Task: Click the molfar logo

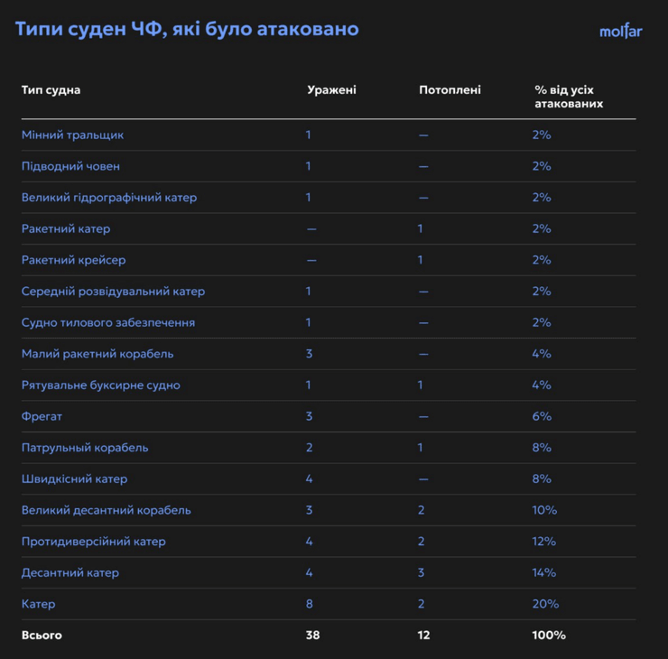Action: click(620, 32)
